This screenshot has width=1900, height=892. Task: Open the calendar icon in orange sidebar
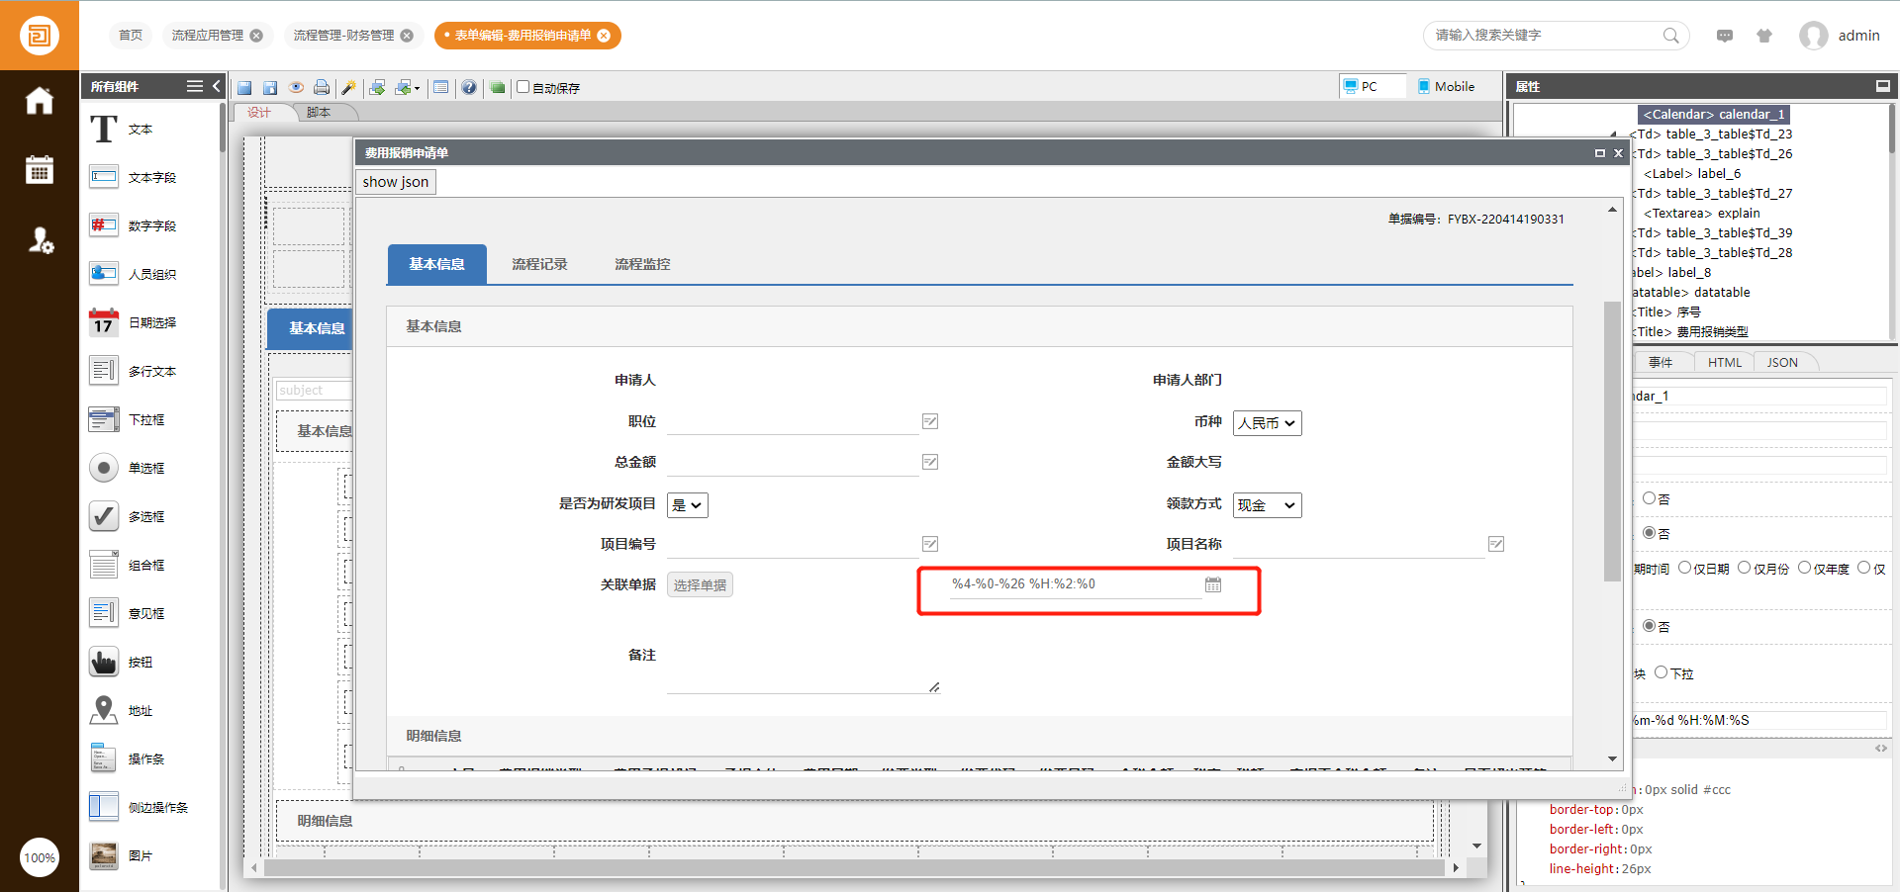click(x=40, y=170)
